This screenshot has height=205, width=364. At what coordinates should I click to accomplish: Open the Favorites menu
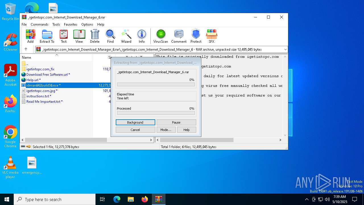71,24
